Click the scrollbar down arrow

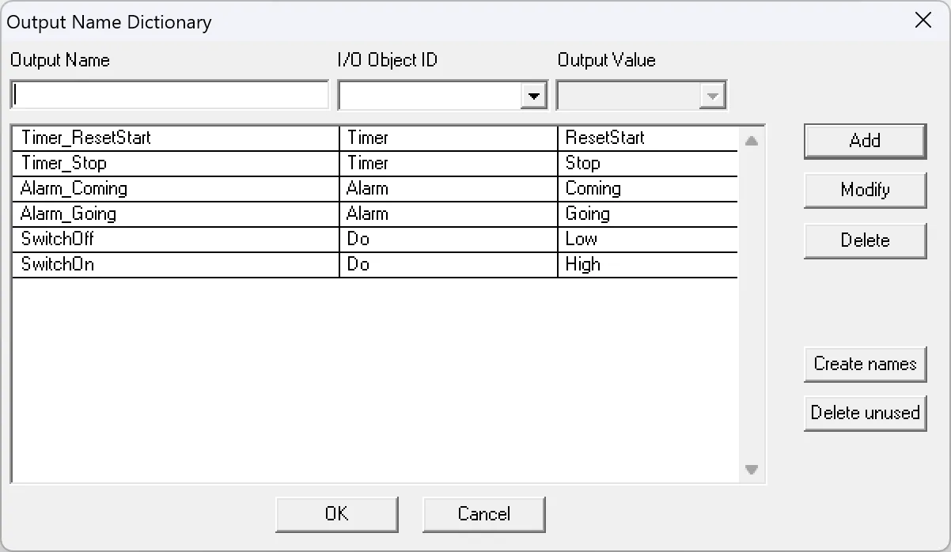point(752,469)
